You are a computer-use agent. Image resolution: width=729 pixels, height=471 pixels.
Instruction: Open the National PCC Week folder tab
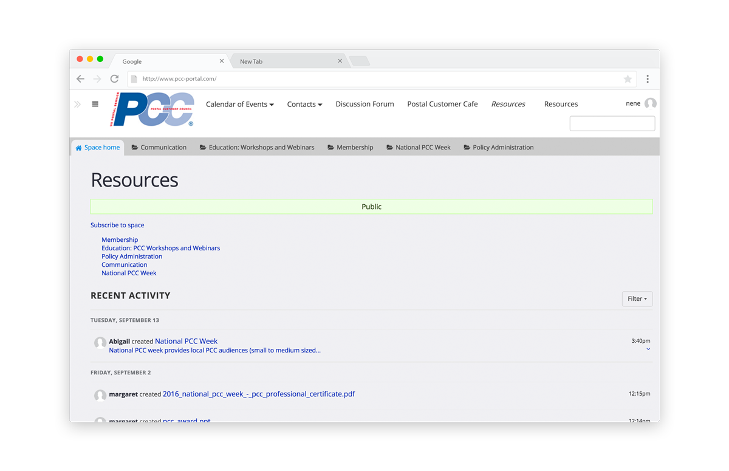click(419, 148)
